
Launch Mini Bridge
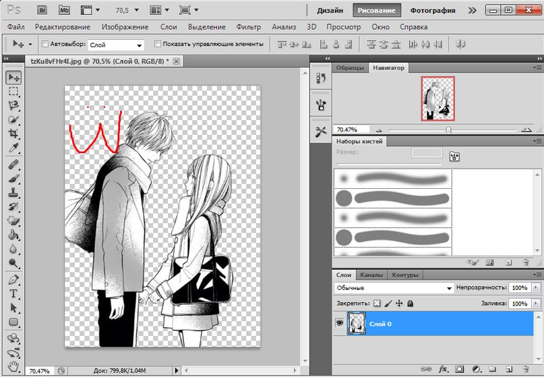click(x=64, y=10)
